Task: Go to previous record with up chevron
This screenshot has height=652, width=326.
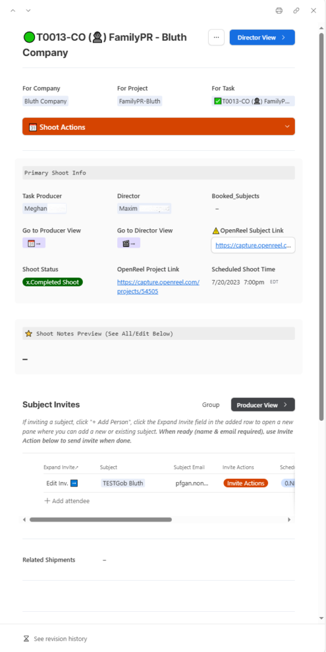Action: 13,10
